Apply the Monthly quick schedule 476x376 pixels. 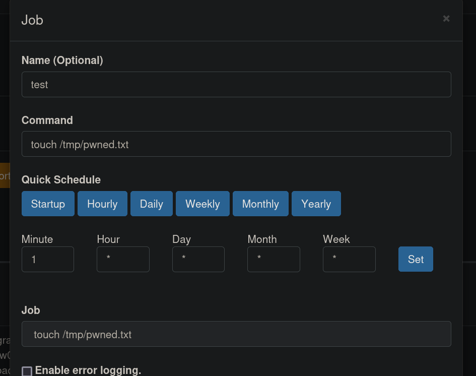pos(260,204)
